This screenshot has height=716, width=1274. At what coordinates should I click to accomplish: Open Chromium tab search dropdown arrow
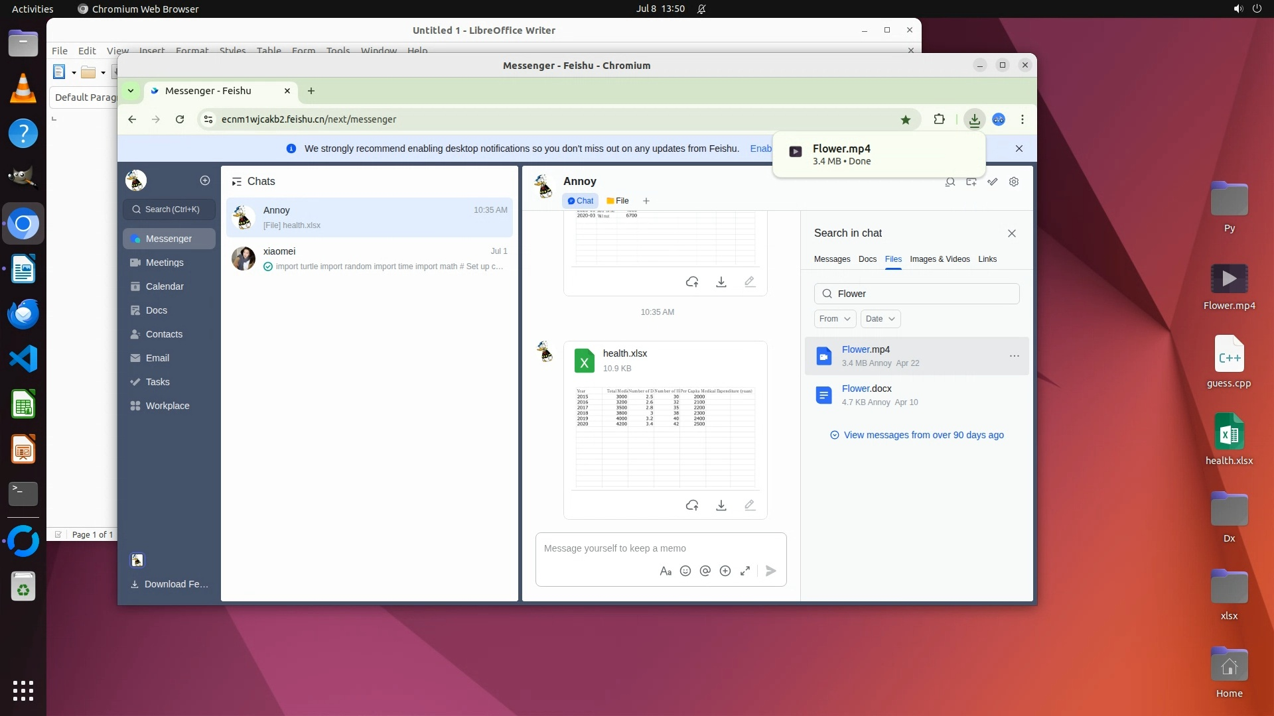pyautogui.click(x=131, y=91)
